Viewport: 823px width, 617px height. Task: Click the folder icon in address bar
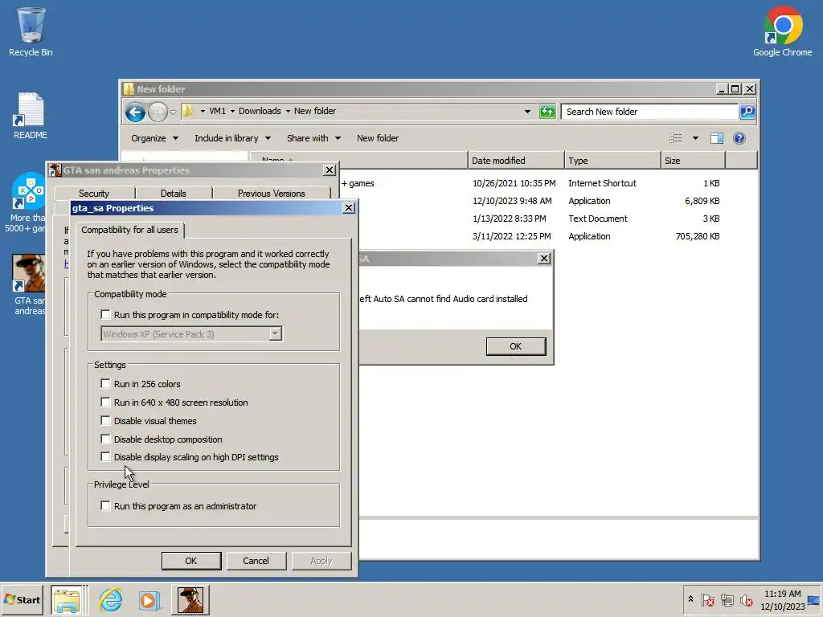click(x=187, y=111)
